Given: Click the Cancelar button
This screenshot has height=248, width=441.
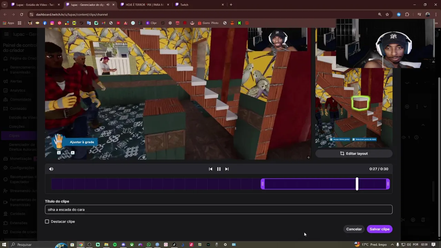Looking at the screenshot, I should click(x=354, y=229).
